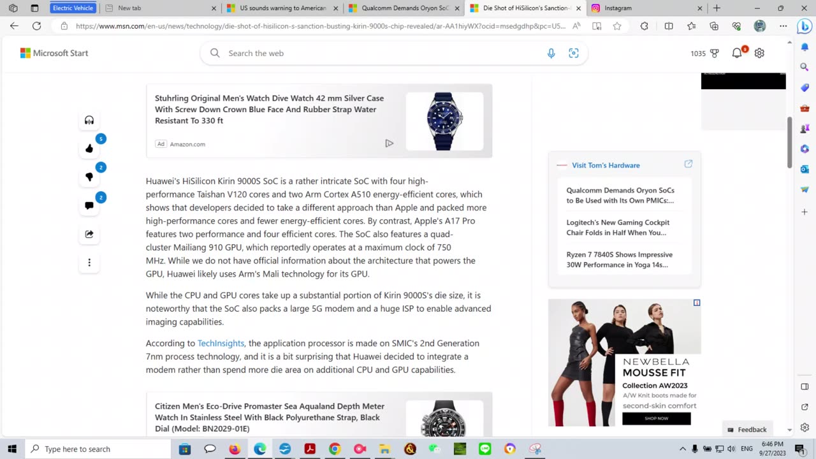Click the browser back arrow

click(14, 26)
